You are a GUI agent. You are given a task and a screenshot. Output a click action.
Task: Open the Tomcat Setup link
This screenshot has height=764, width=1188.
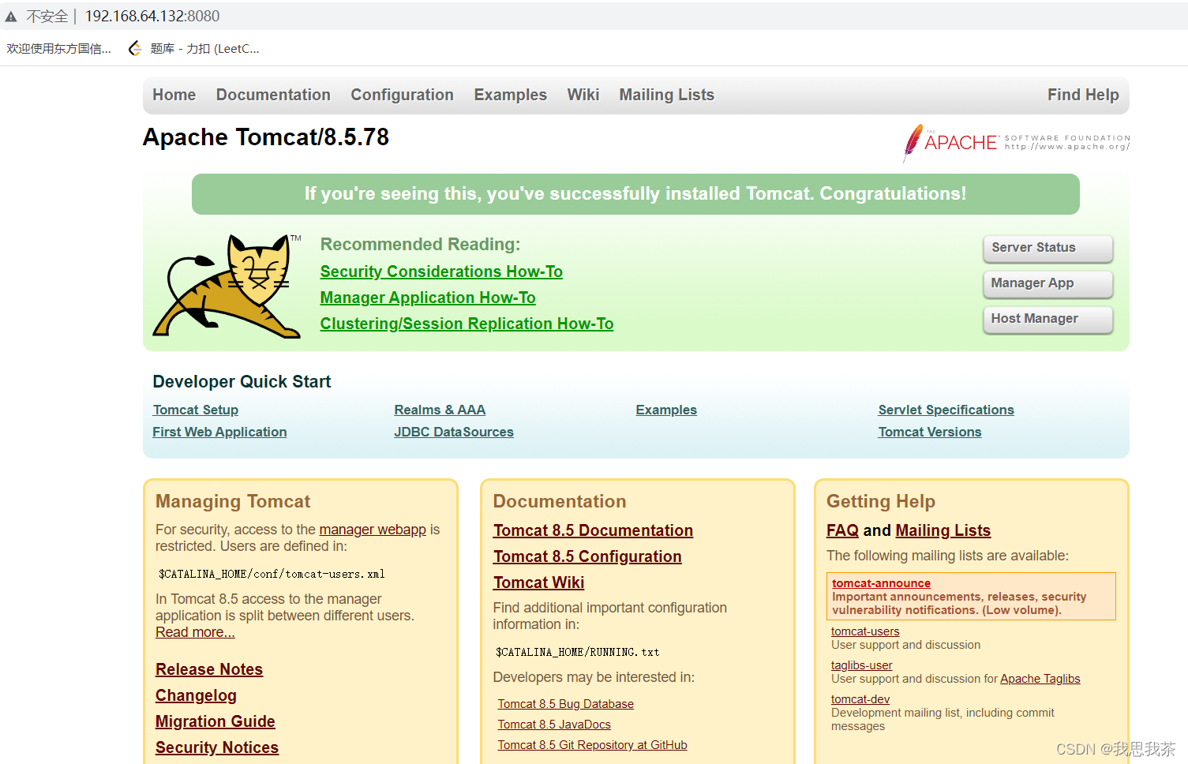coord(196,410)
